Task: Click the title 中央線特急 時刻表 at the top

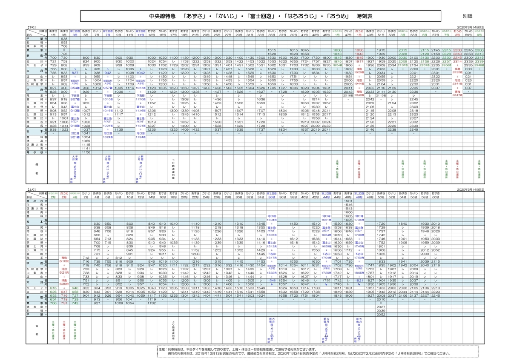Action: (x=260, y=16)
